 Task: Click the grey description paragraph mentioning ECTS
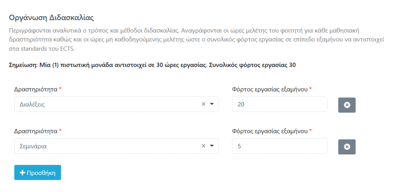click(x=194, y=40)
